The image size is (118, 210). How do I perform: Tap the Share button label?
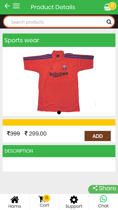108,188
